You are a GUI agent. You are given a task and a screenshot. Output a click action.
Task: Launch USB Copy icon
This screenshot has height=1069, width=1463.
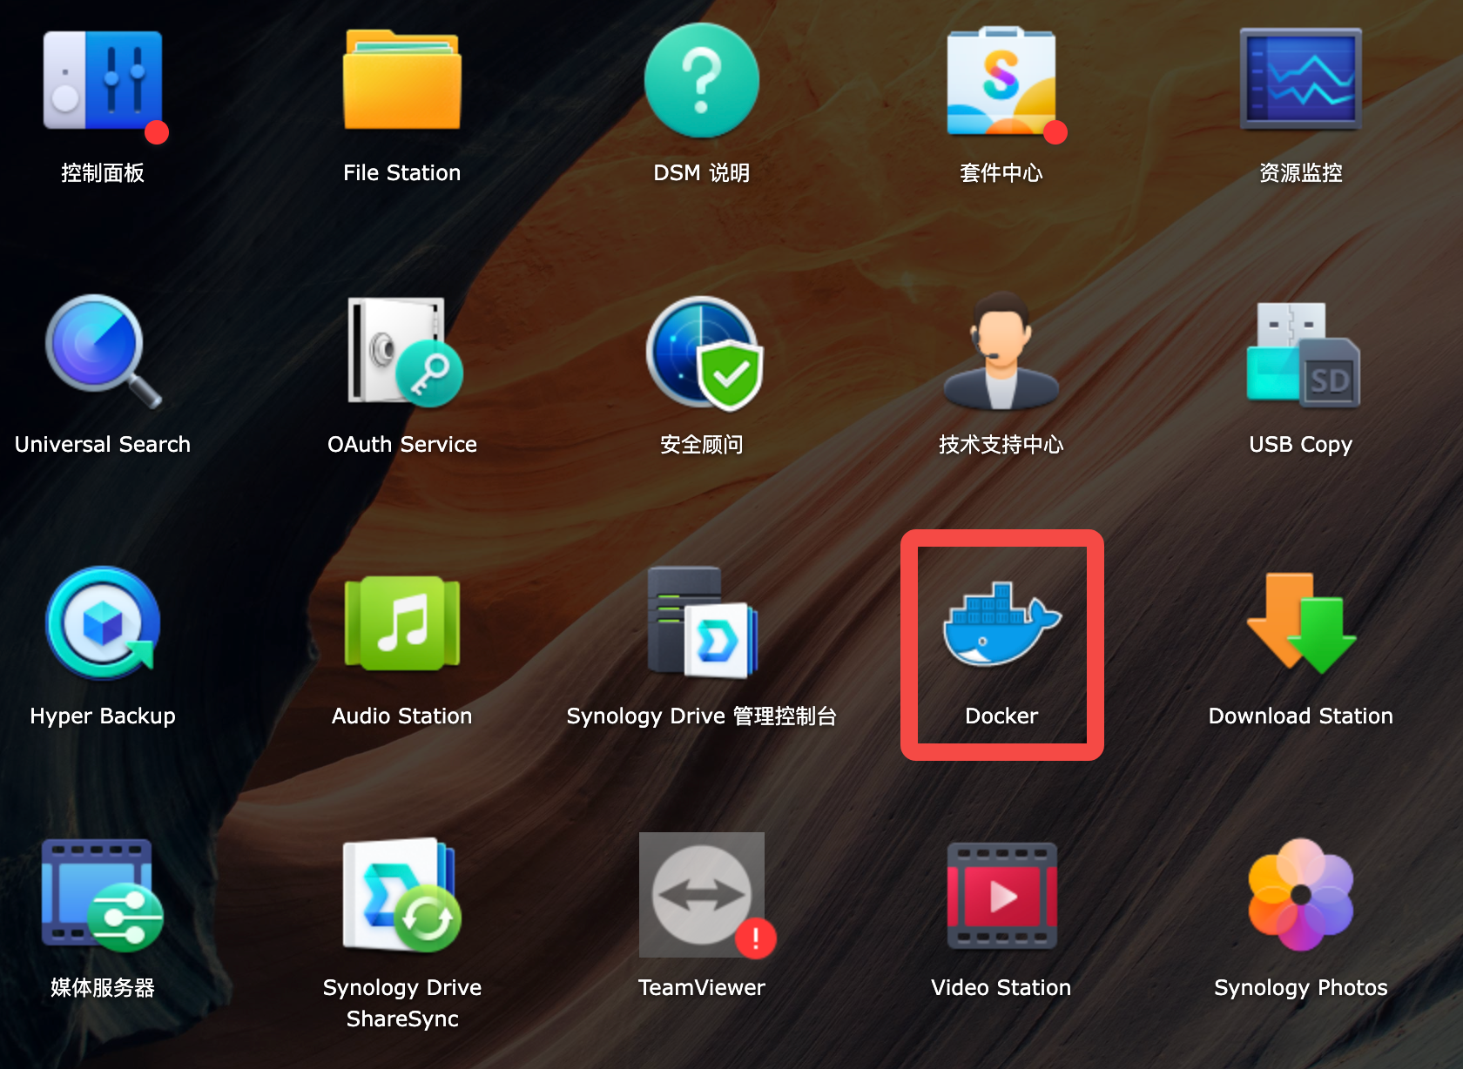(x=1303, y=354)
